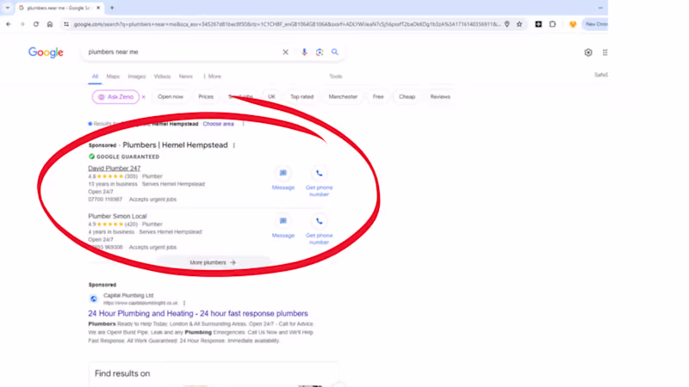This screenshot has width=689, height=387.
Task: Apply the Open now filter
Action: (171, 97)
